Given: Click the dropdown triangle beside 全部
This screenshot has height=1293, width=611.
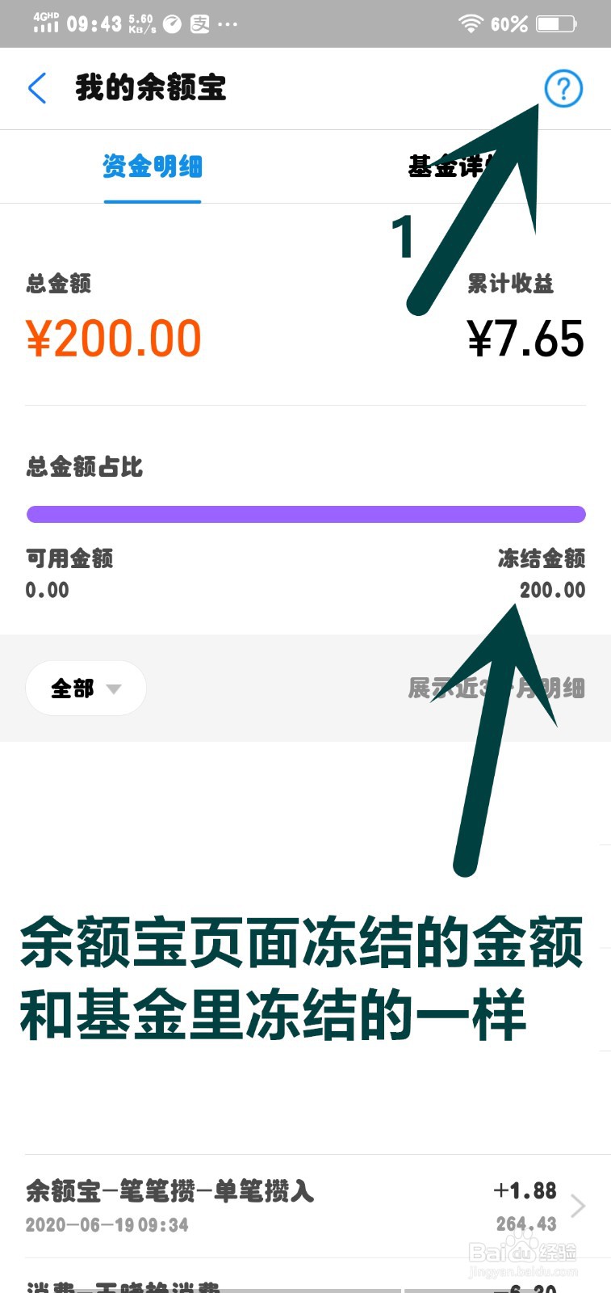Looking at the screenshot, I should pos(114,689).
